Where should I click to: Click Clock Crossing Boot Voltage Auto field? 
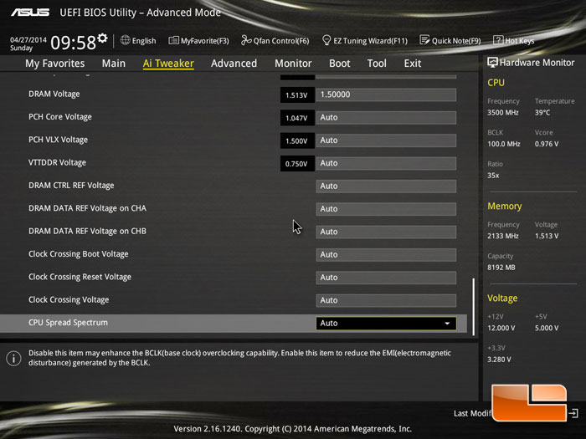pyautogui.click(x=386, y=254)
